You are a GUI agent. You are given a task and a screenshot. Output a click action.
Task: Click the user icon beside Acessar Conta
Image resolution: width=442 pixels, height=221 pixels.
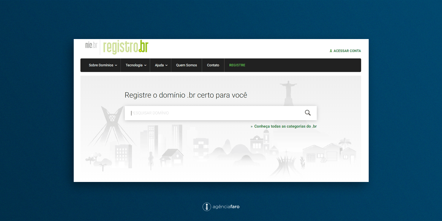(x=331, y=51)
